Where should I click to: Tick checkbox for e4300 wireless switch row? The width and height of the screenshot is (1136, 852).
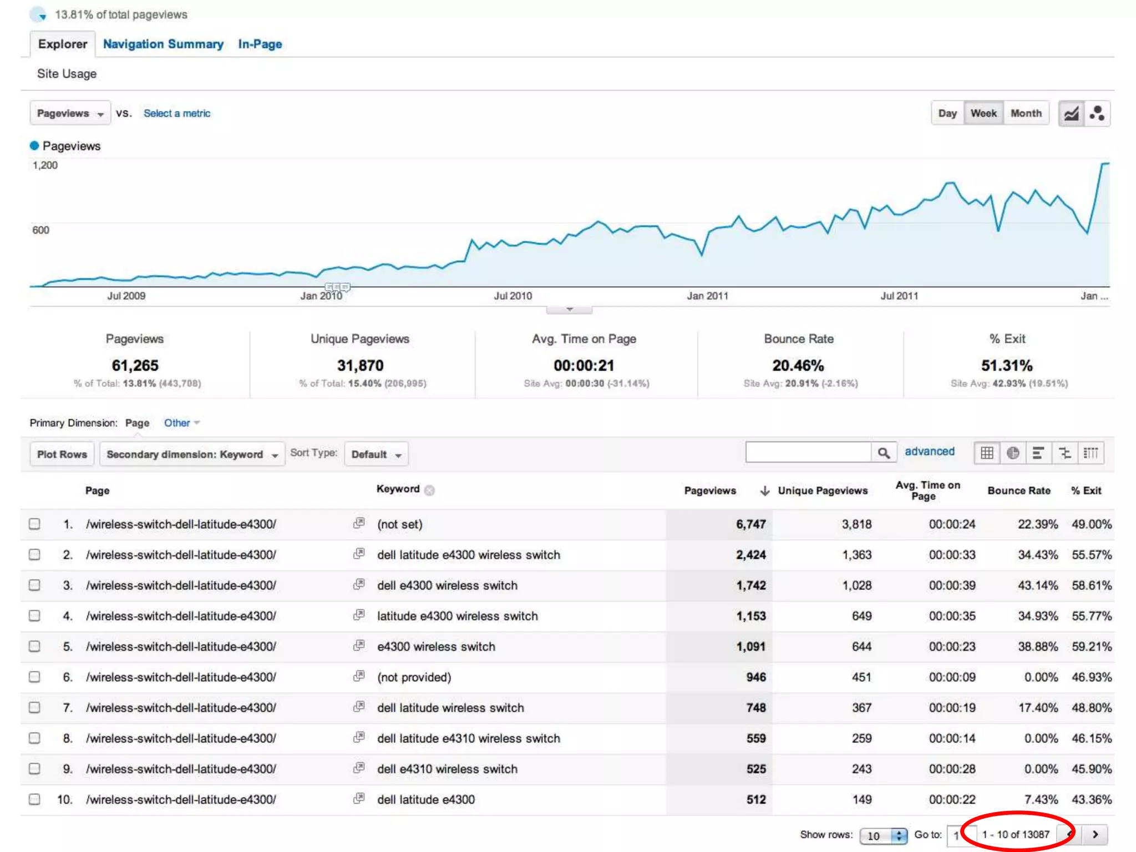(x=34, y=647)
